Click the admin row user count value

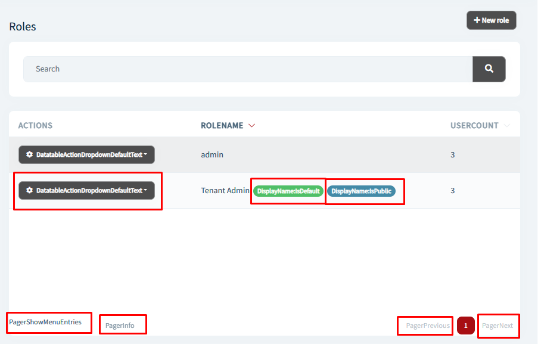coord(453,155)
